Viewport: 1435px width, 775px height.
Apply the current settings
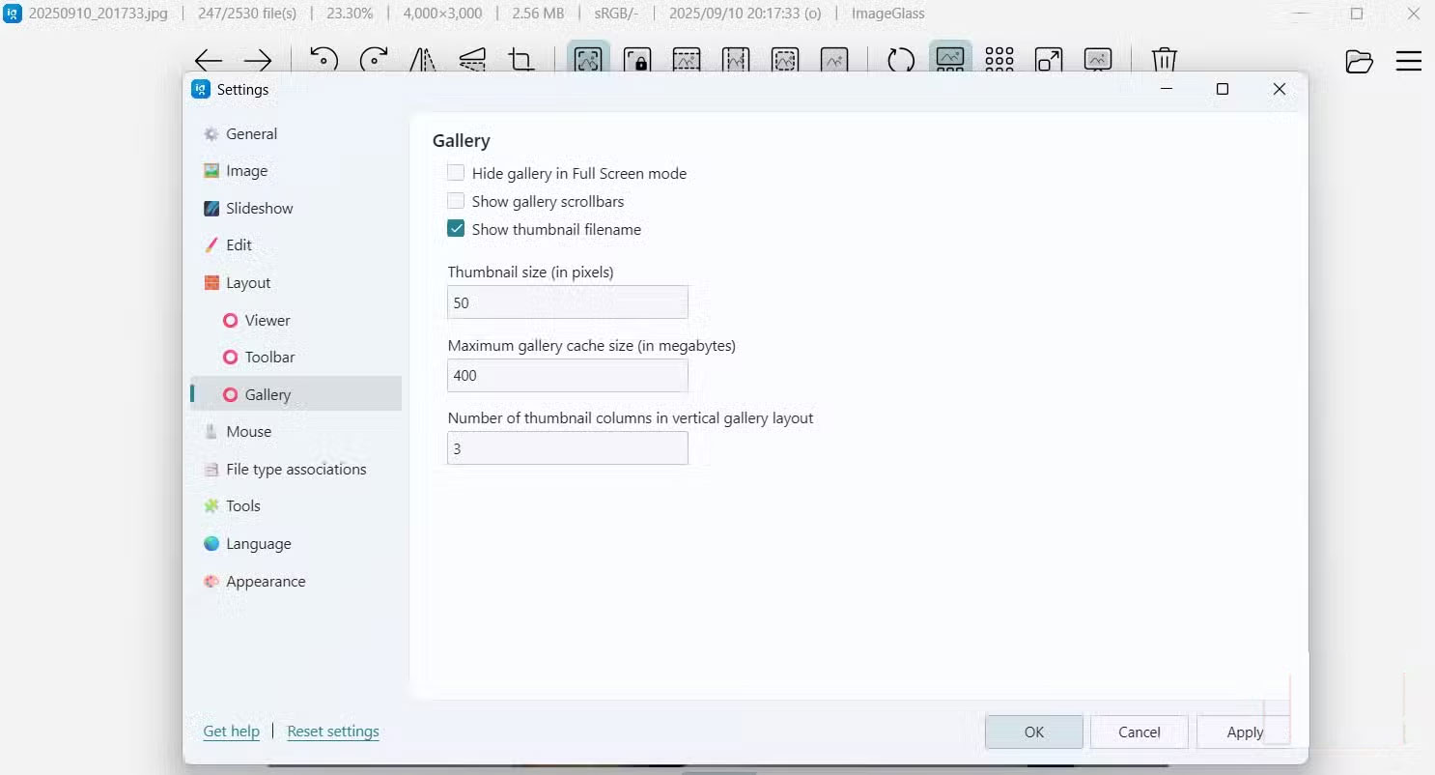[x=1244, y=732]
